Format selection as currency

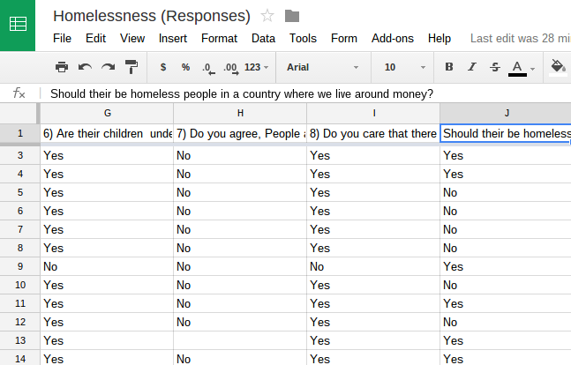coord(163,67)
